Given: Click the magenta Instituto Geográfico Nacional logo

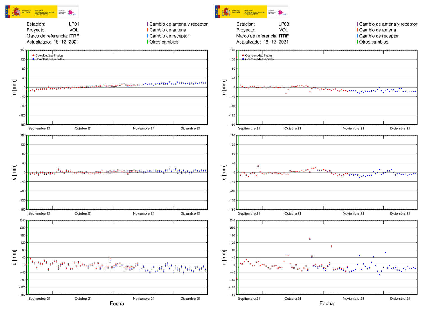Looking at the screenshot, I should (x=70, y=12).
